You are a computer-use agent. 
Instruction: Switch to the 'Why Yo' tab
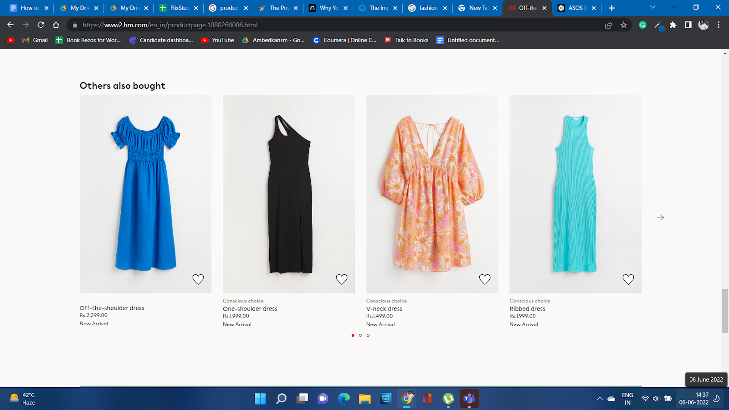click(329, 8)
